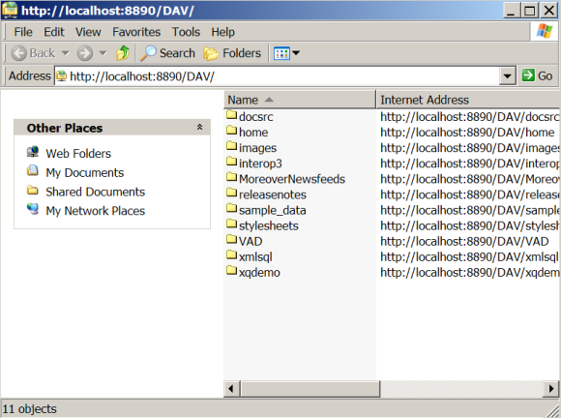The image size is (561, 418).
Task: Collapse the Other Places panel
Action: point(199,127)
